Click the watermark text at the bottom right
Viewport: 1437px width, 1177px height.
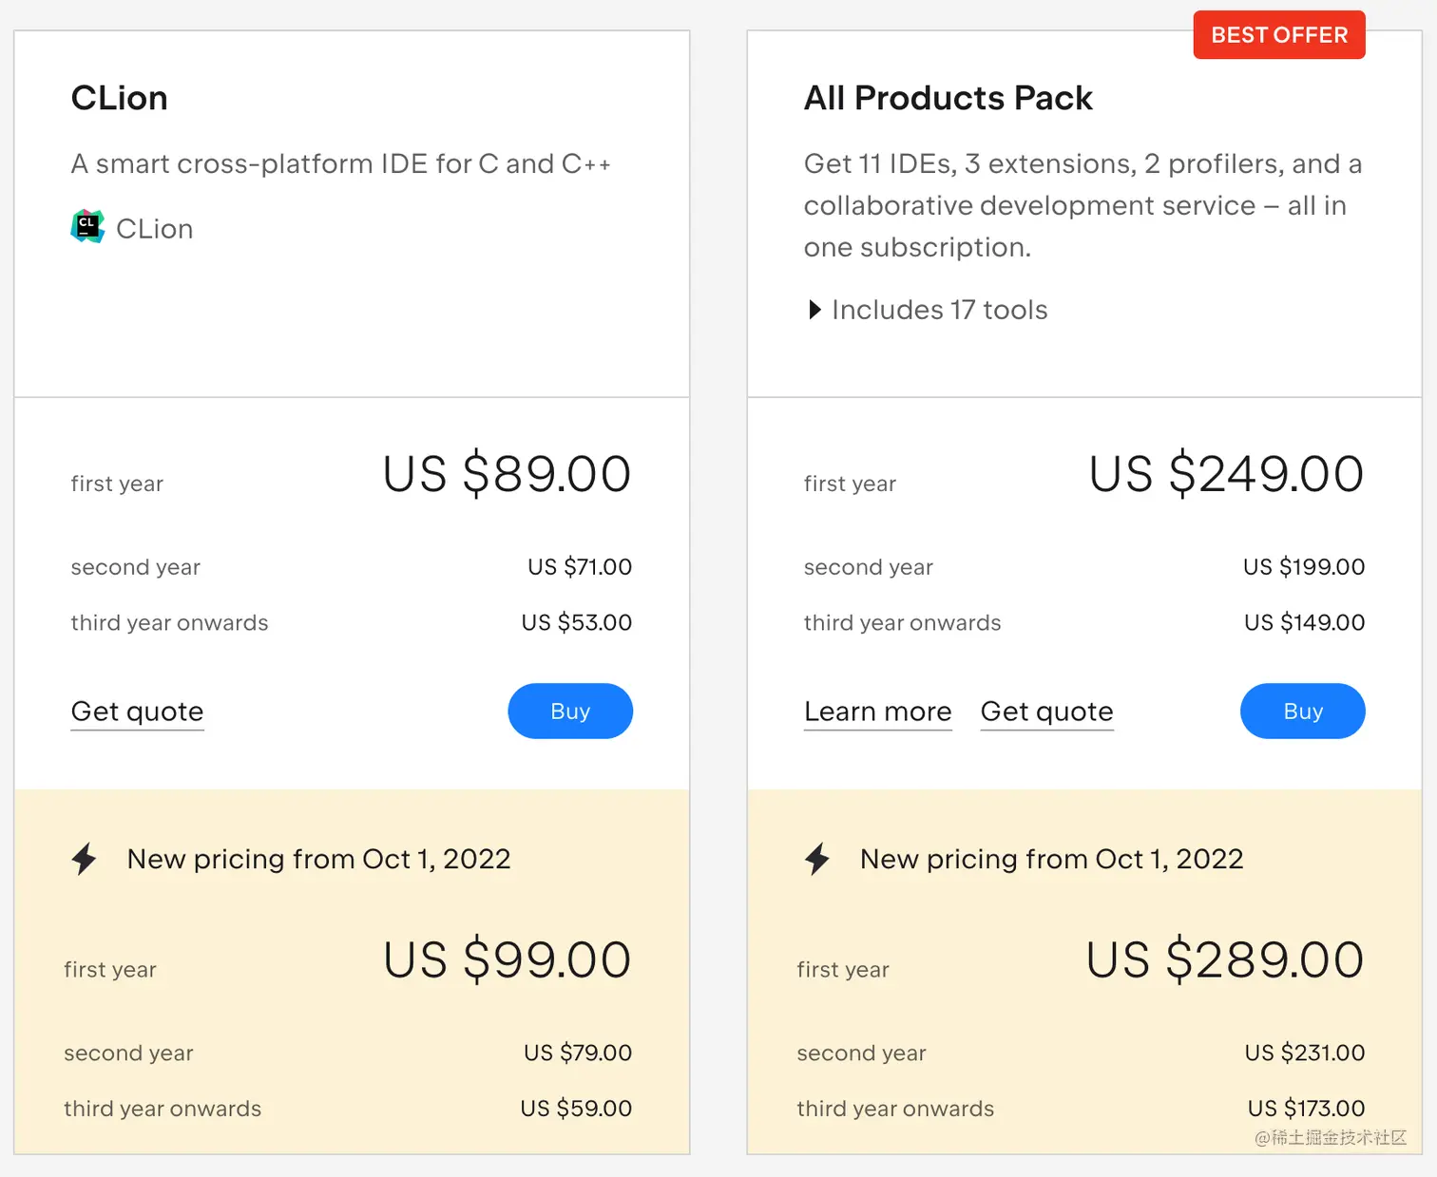[1330, 1137]
